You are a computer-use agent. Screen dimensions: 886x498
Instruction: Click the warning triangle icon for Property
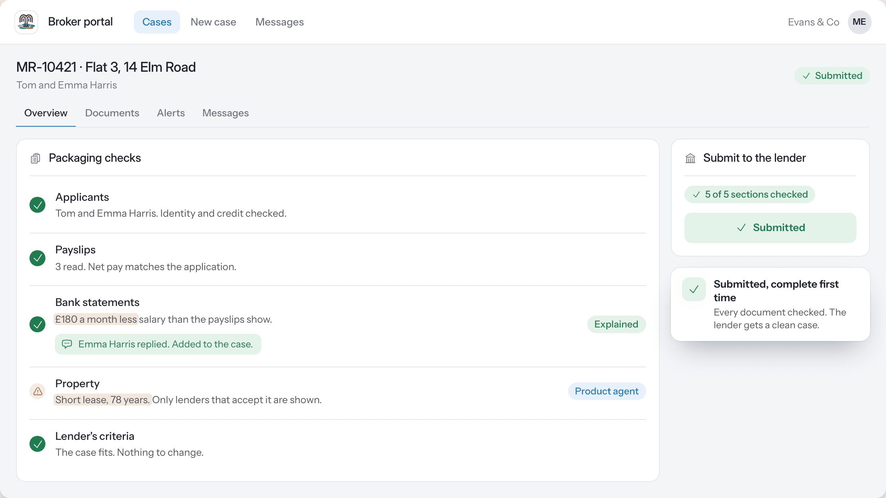tap(37, 391)
